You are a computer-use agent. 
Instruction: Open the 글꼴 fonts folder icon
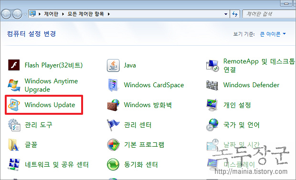[x=13, y=145]
